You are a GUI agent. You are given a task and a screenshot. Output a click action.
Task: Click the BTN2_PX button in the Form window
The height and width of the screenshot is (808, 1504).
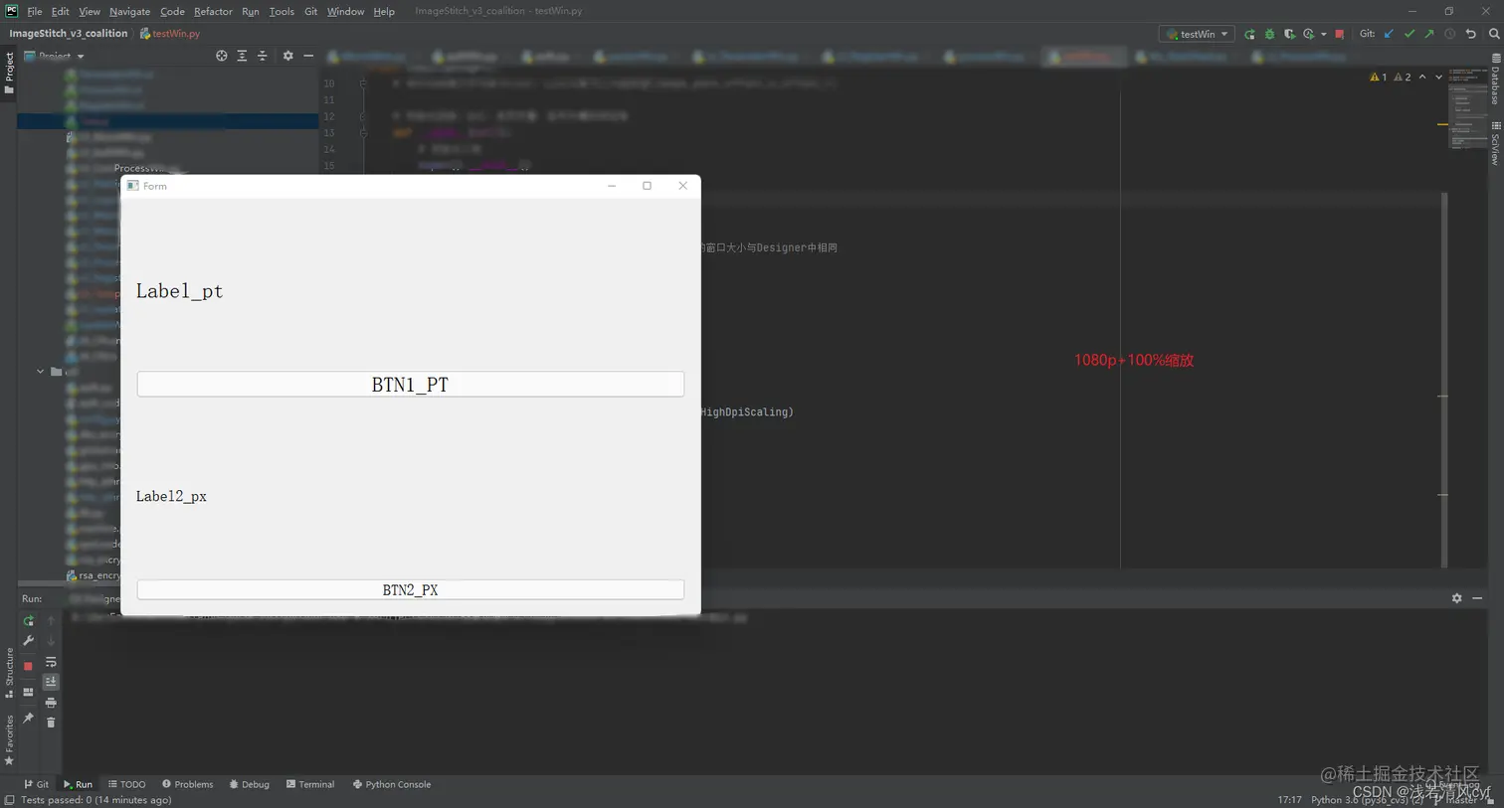point(410,589)
